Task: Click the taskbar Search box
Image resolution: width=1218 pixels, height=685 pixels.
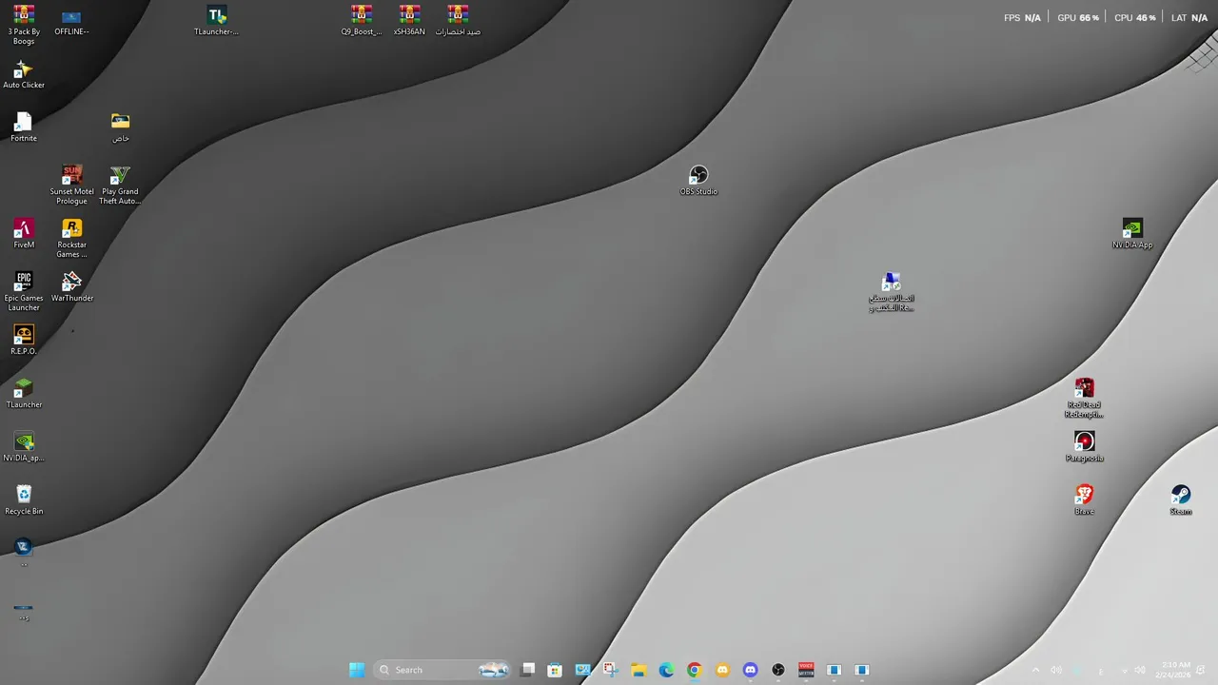Action: 443,670
